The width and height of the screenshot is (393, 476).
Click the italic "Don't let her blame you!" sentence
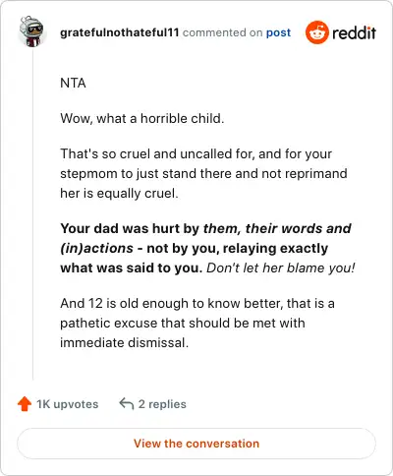pos(281,268)
